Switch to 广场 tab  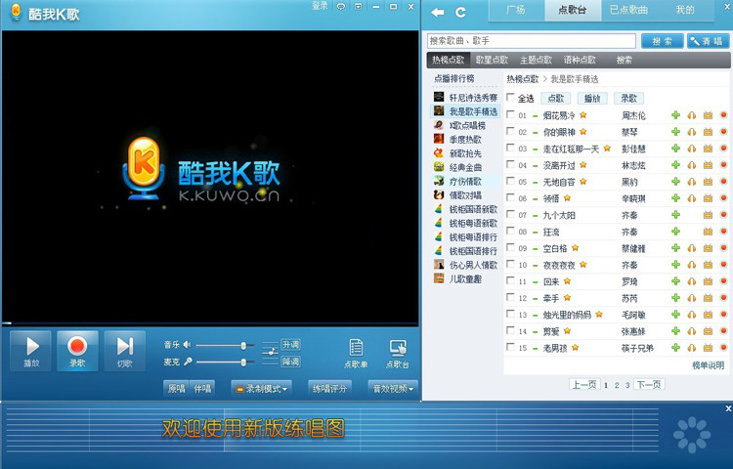coord(516,10)
